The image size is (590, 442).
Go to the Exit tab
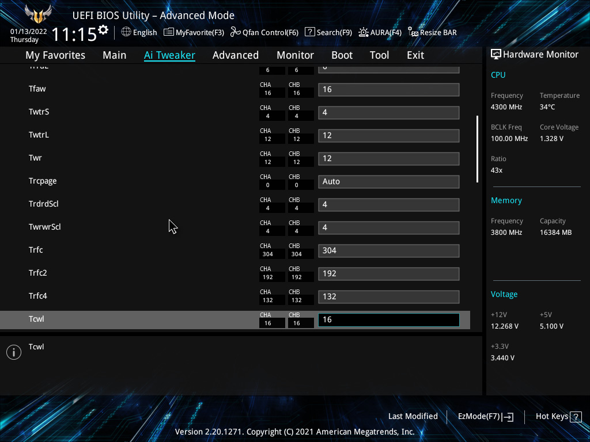[x=415, y=55]
